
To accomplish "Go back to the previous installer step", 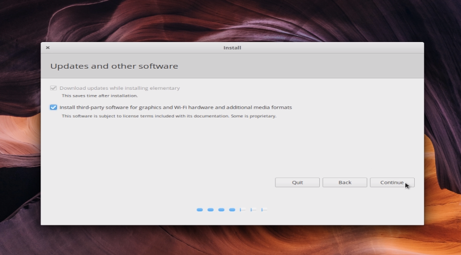I will [x=345, y=182].
